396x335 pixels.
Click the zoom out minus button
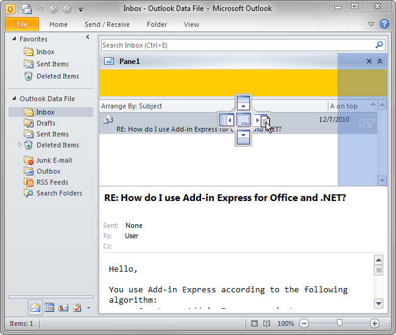click(x=304, y=323)
